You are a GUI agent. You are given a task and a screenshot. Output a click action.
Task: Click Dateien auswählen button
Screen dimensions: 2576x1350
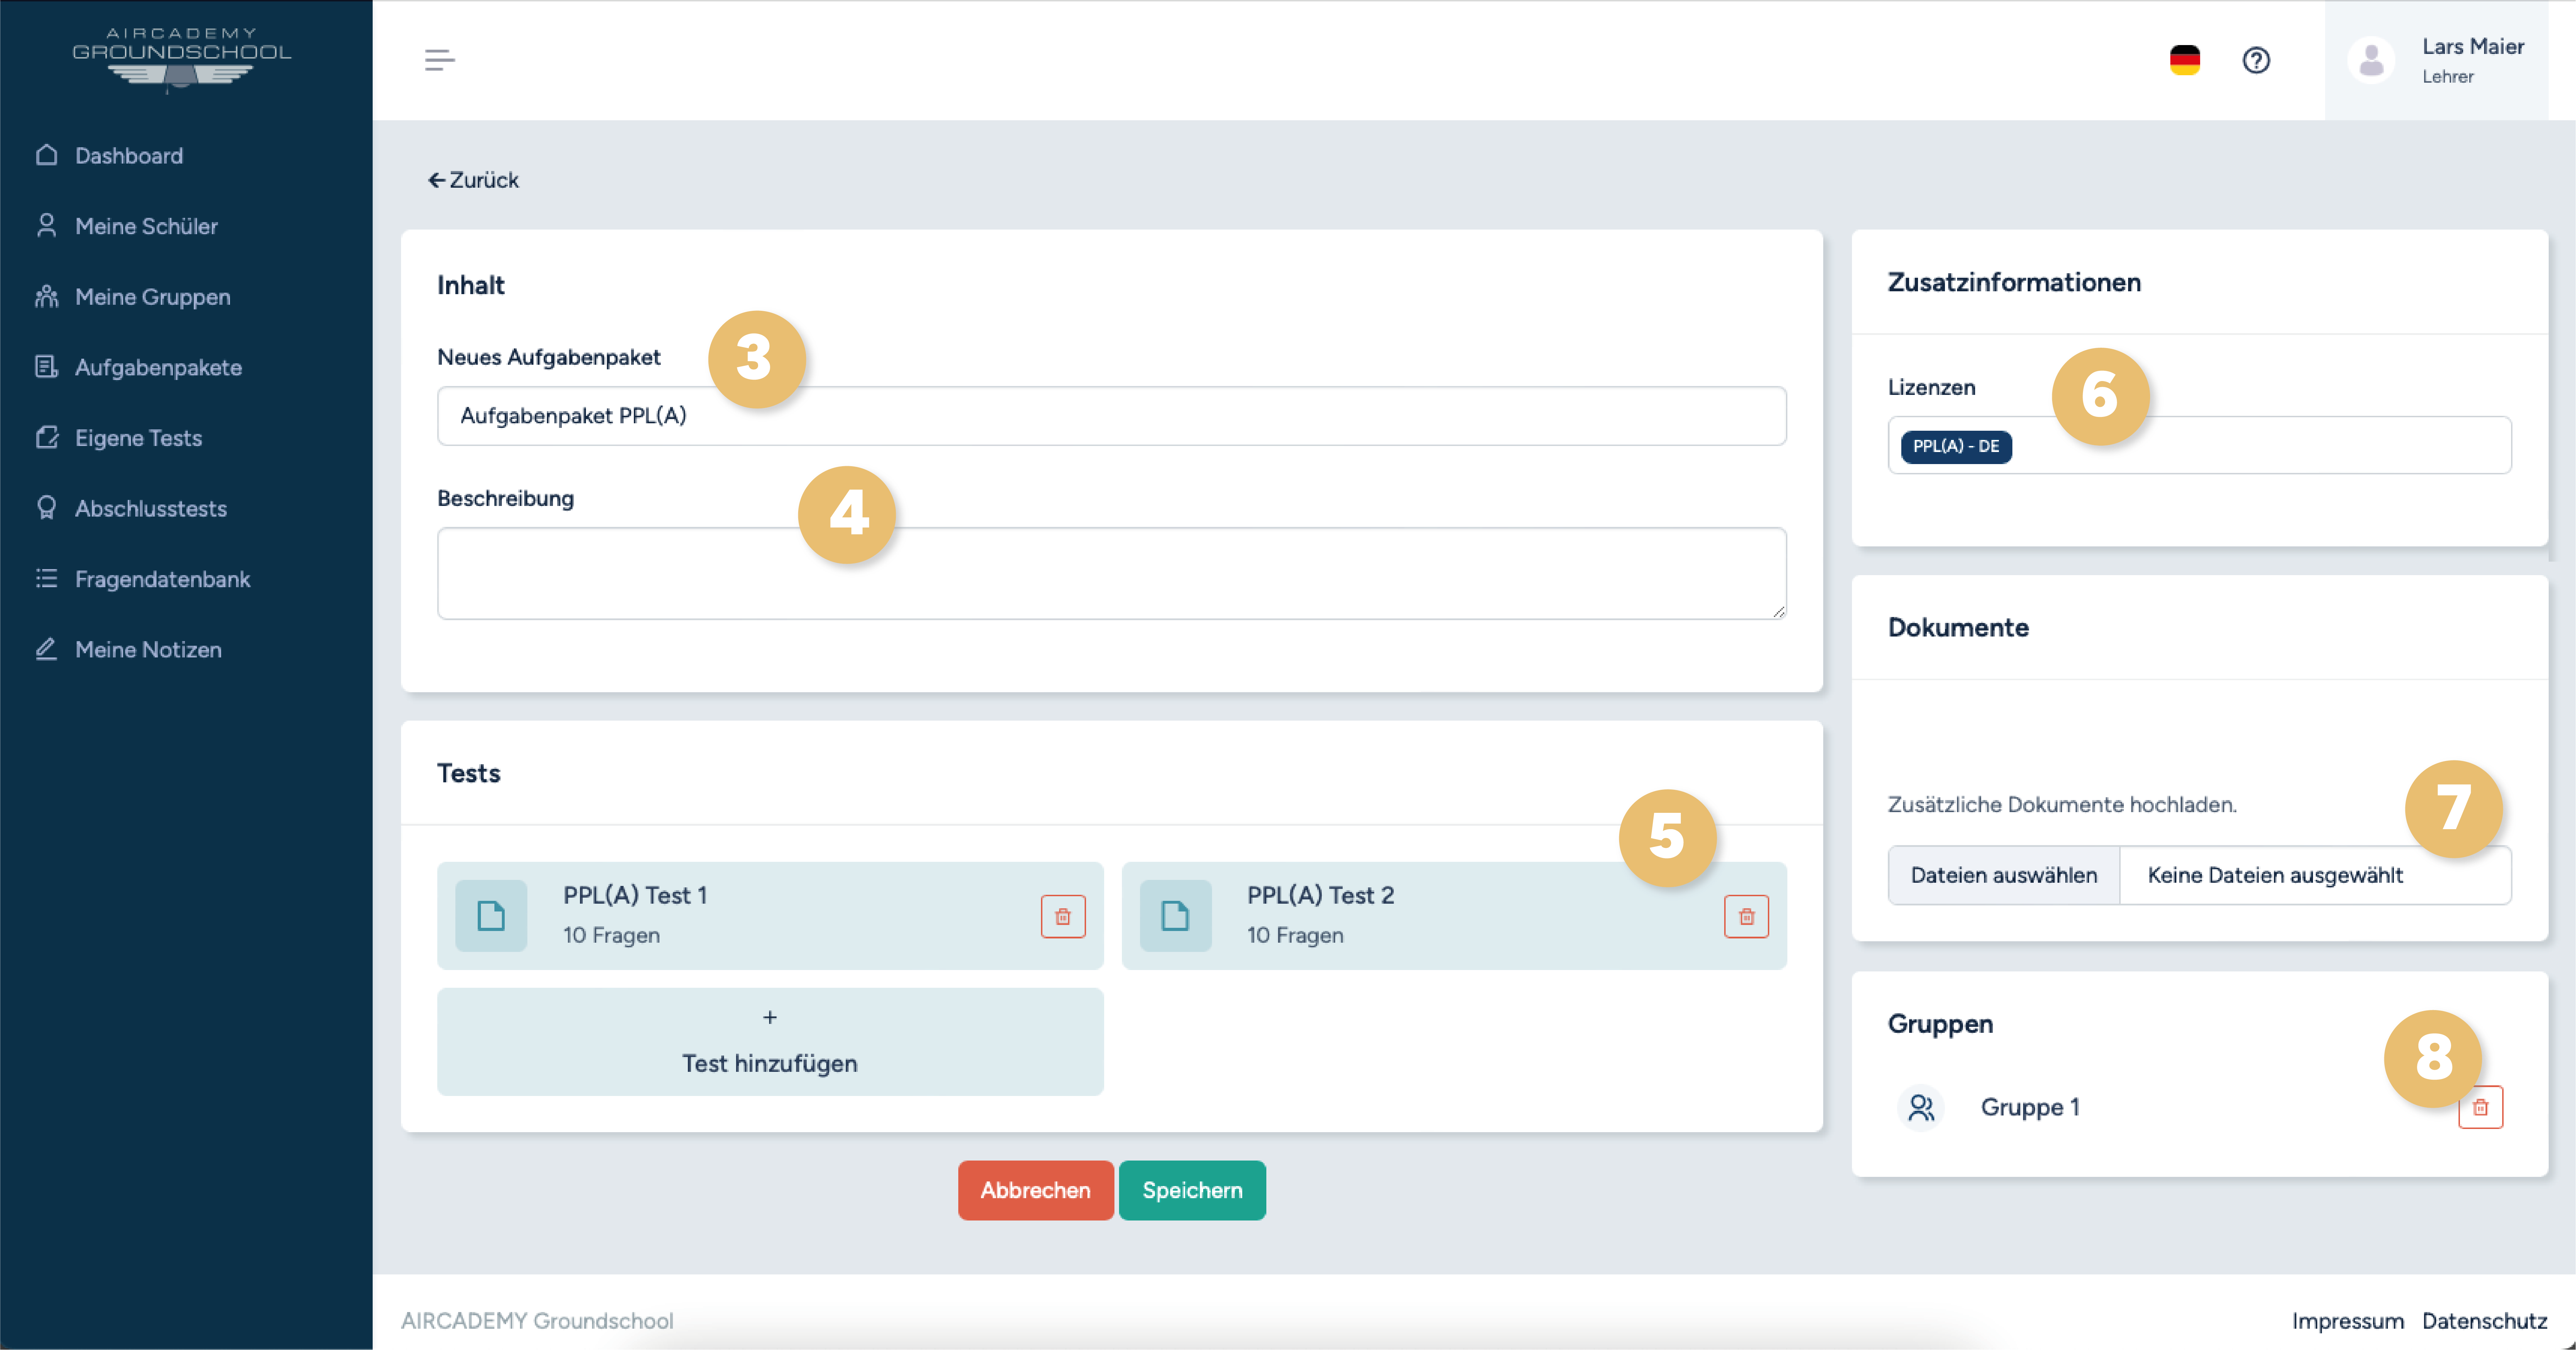pos(2004,875)
